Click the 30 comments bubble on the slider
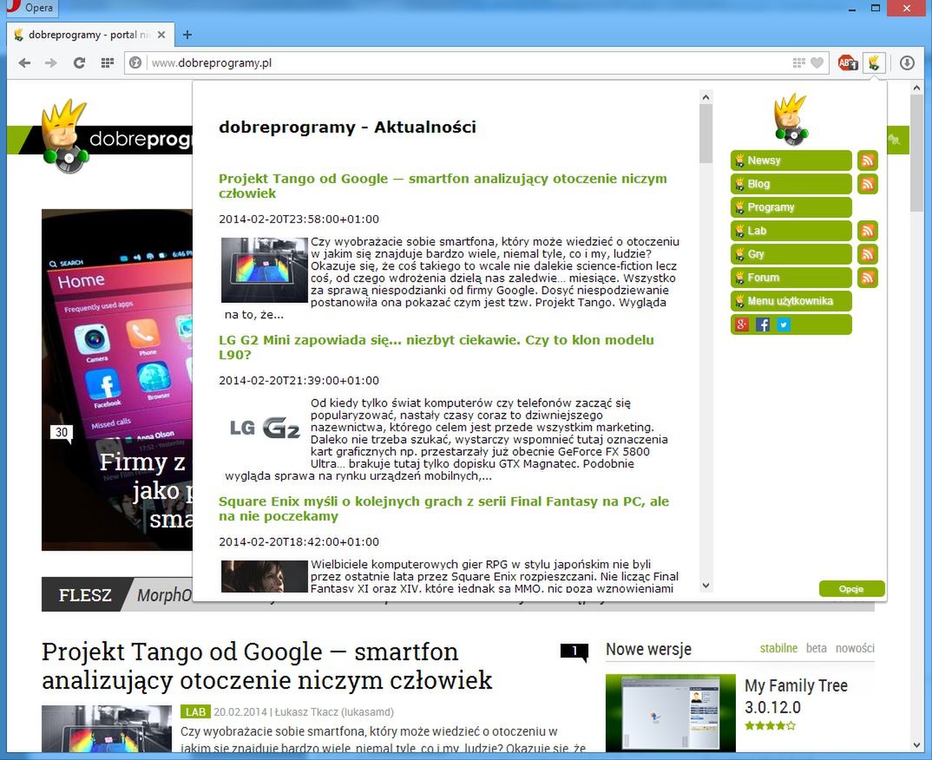The height and width of the screenshot is (760, 932). tap(62, 433)
